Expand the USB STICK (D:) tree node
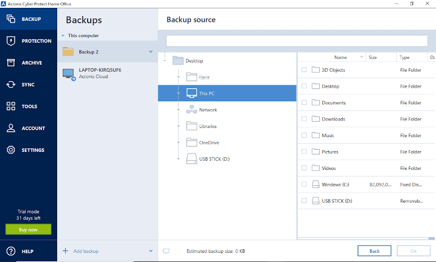The image size is (436, 262). pos(178,159)
